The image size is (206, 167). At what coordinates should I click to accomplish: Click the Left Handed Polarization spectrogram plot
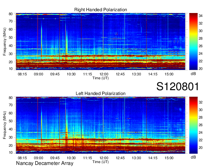(x=101, y=125)
